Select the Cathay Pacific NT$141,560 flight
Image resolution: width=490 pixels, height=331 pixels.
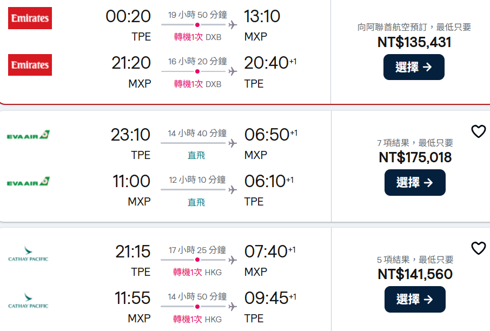[415, 299]
